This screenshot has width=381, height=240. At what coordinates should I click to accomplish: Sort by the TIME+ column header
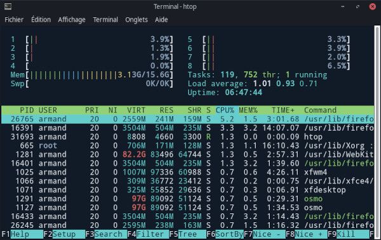[283, 110]
